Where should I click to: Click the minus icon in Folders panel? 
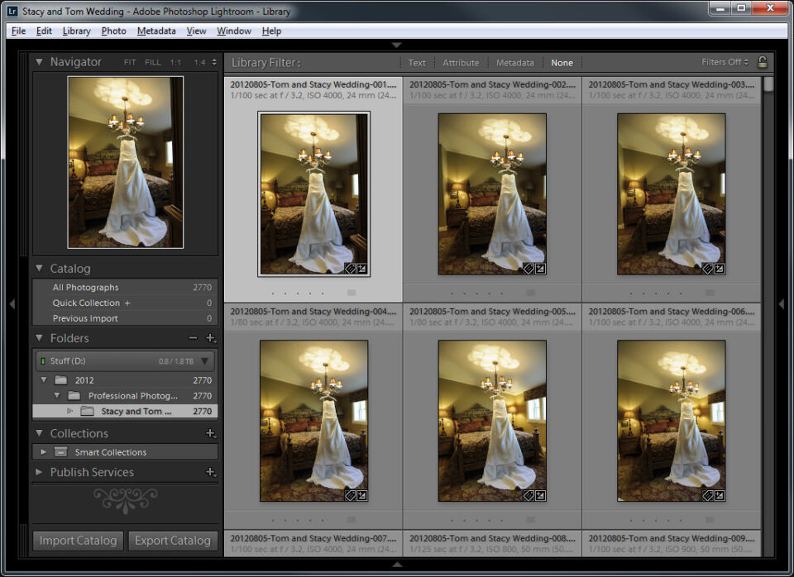pos(193,338)
